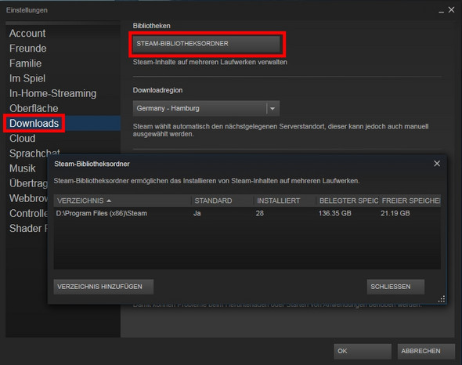Click Verzeichnis hinzufügen button

(103, 287)
